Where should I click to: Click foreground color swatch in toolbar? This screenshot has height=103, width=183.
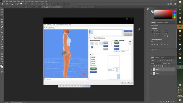pos(1,66)
